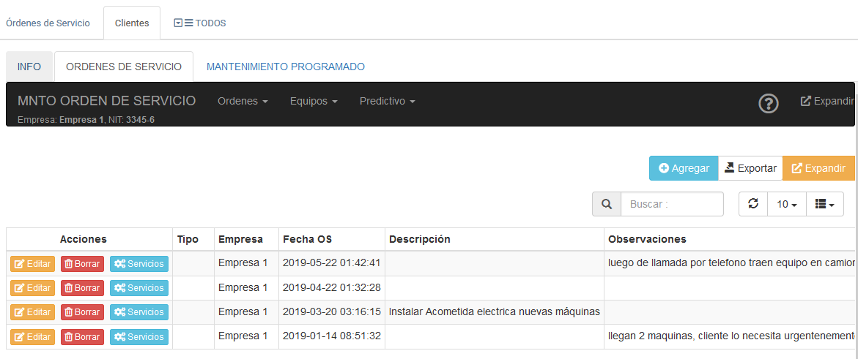The height and width of the screenshot is (359, 858).
Task: Click the search magnifier icon
Action: (607, 204)
